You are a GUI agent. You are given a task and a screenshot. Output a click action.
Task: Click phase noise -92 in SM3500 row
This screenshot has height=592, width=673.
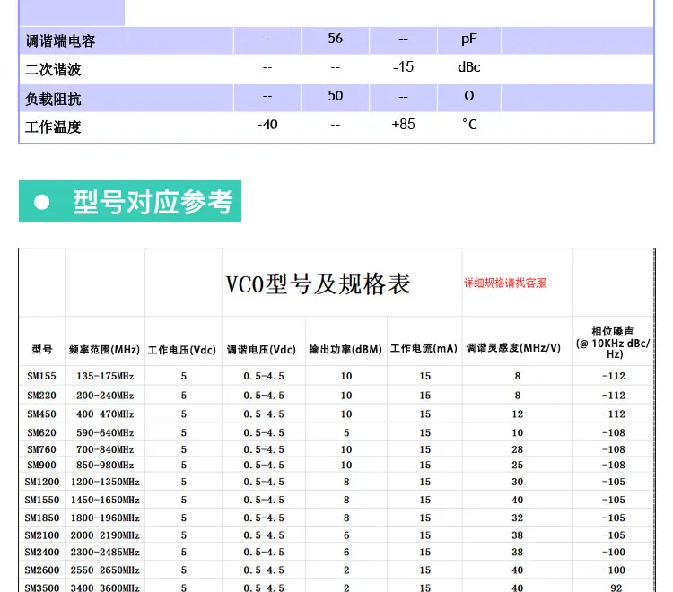tap(614, 588)
